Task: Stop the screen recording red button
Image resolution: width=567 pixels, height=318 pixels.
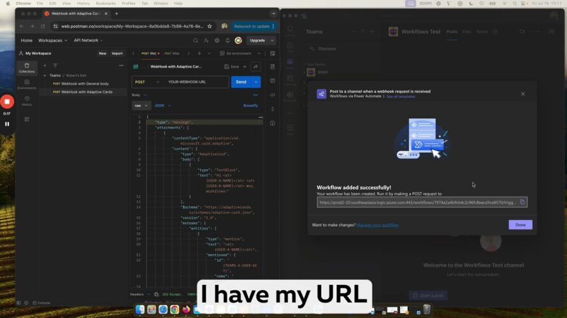Action: coord(7,101)
